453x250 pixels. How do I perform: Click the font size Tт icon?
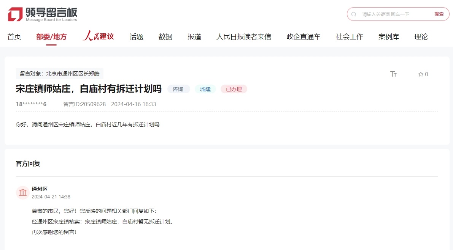click(x=393, y=74)
